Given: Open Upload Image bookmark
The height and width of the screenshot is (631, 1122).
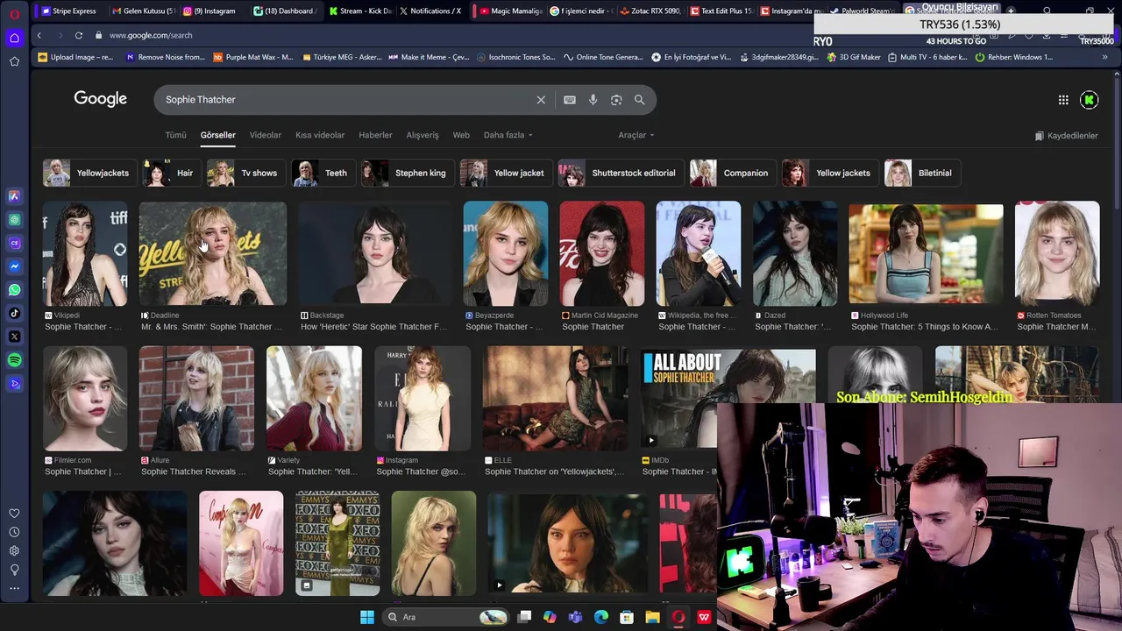Looking at the screenshot, I should pos(76,57).
